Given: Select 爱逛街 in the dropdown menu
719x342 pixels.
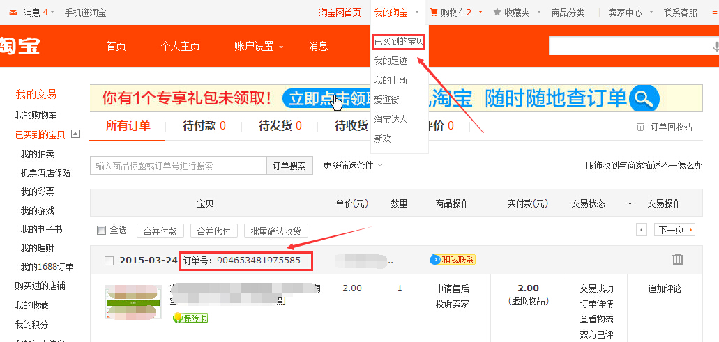Looking at the screenshot, I should pyautogui.click(x=386, y=100).
